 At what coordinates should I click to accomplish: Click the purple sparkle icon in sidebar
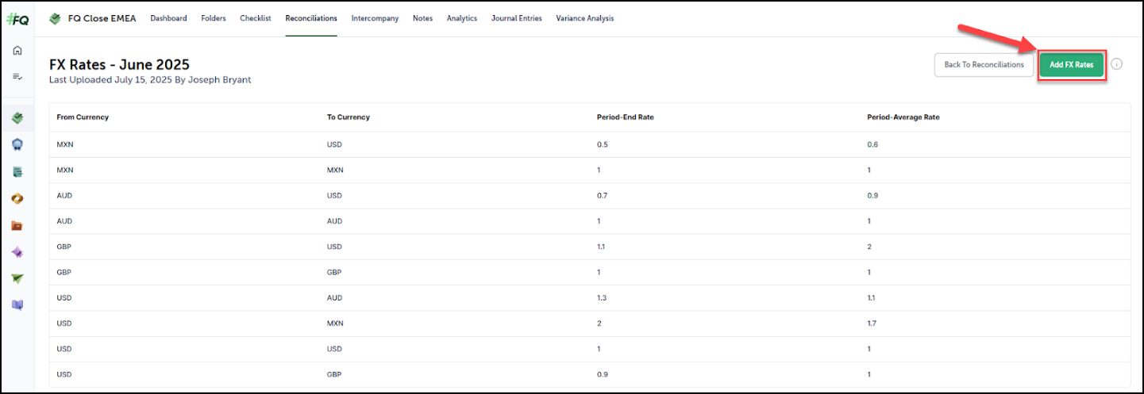click(17, 252)
